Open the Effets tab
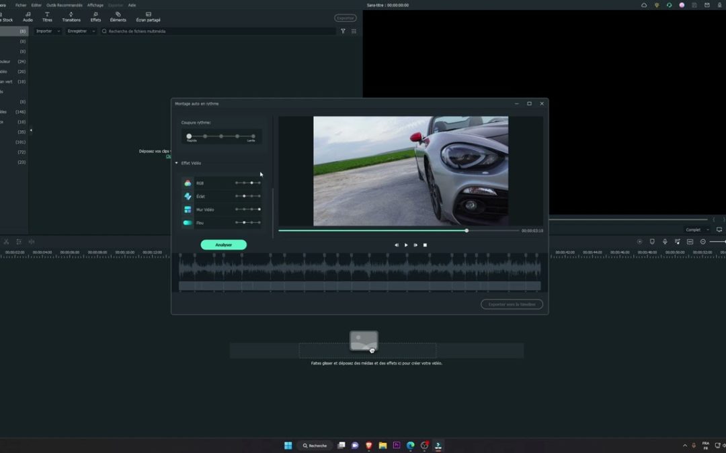The image size is (726, 453). pyautogui.click(x=95, y=17)
